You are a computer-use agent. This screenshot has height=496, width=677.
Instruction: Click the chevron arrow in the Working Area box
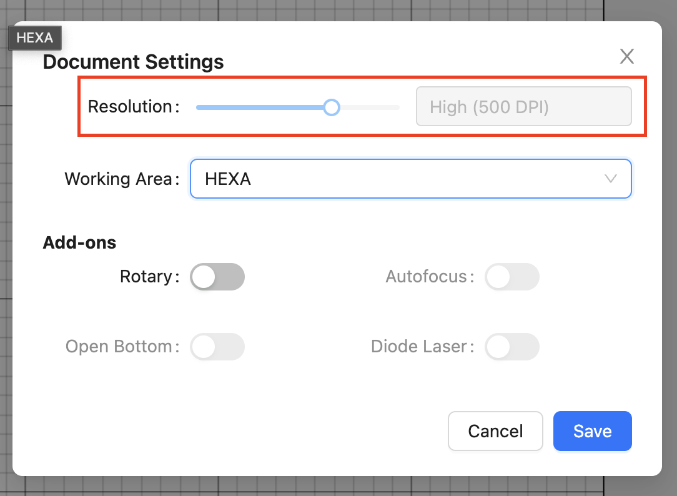[x=611, y=179]
